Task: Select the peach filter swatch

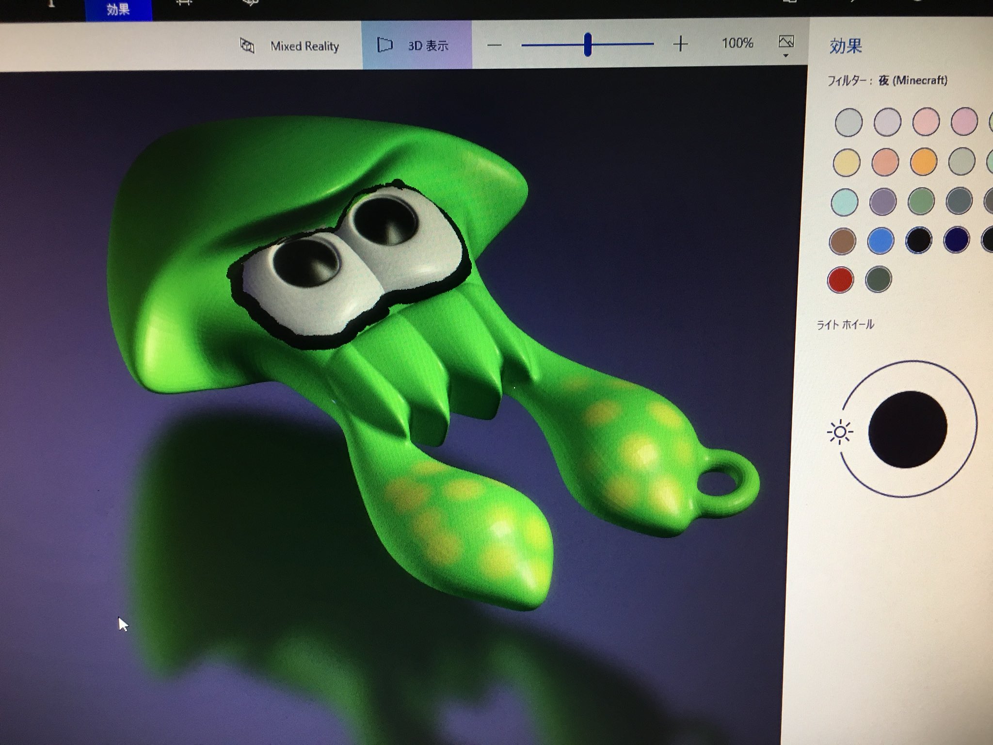Action: point(885,162)
